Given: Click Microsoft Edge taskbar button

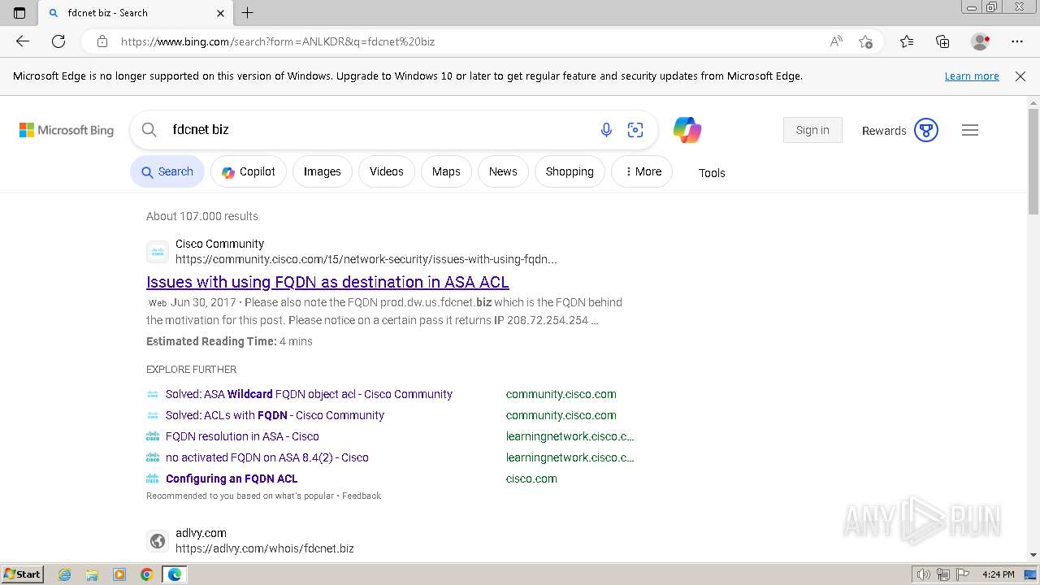Looking at the screenshot, I should click(x=175, y=574).
